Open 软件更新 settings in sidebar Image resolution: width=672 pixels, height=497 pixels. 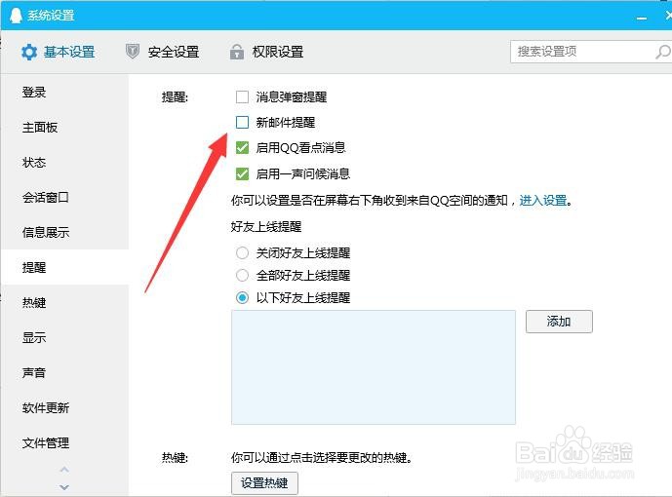(64, 408)
